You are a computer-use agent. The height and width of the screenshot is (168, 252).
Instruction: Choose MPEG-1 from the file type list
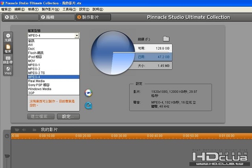(x=54, y=65)
